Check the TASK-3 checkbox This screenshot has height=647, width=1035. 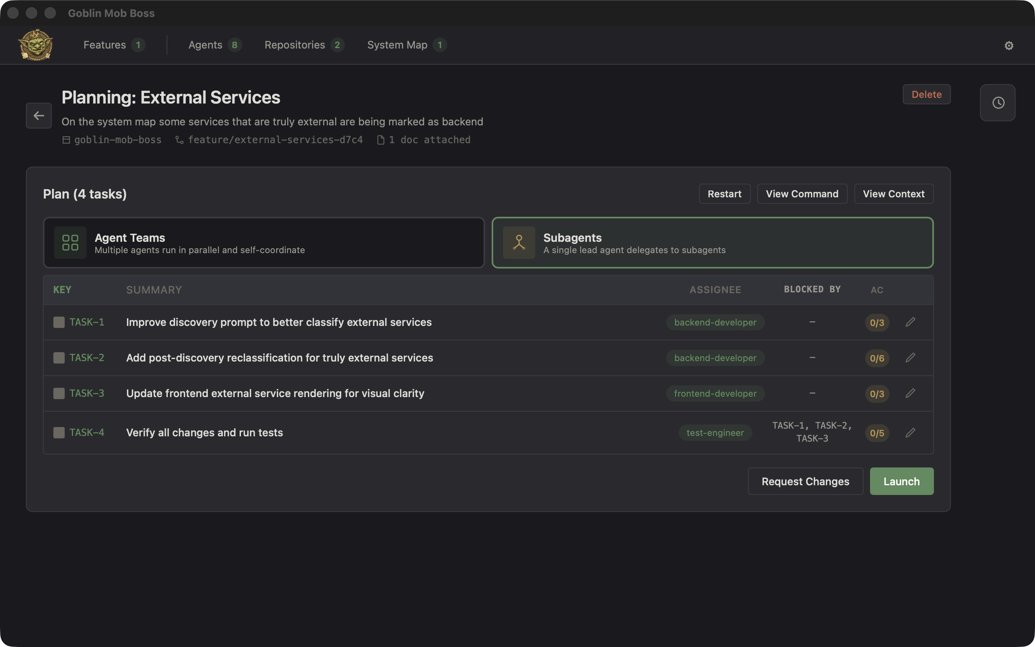59,393
